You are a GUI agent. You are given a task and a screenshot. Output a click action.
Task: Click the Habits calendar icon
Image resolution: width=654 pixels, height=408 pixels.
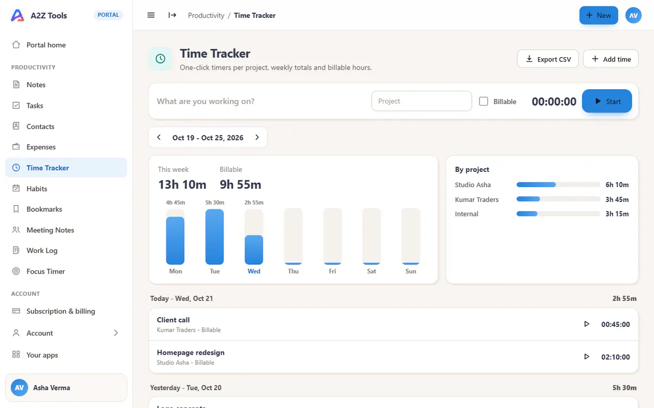[16, 188]
